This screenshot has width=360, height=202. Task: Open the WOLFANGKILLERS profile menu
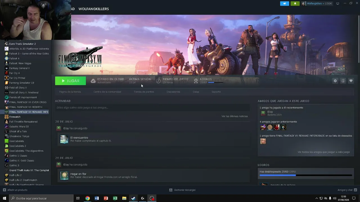[x=94, y=9]
